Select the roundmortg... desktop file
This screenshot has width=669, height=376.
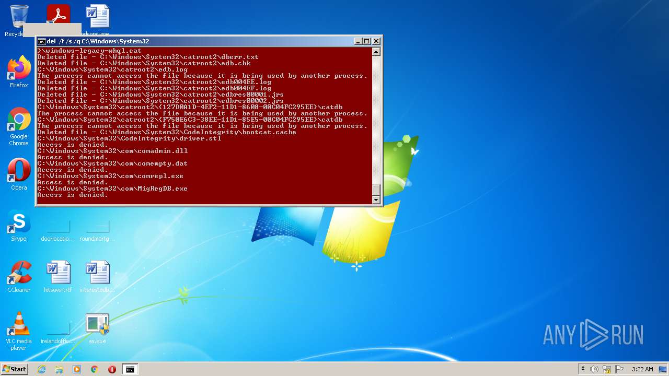click(x=97, y=230)
